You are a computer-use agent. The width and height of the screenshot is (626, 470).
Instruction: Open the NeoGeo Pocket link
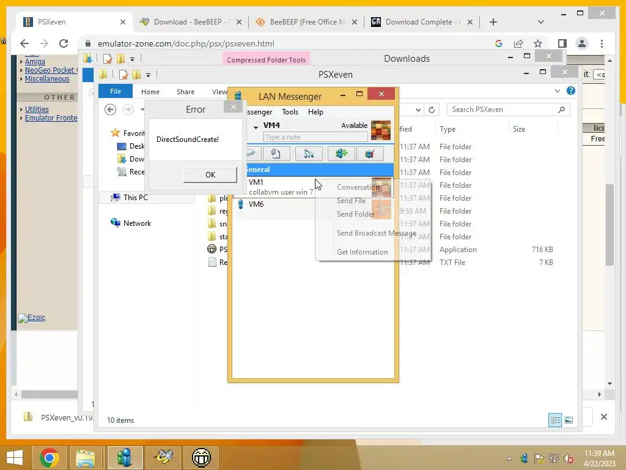(x=51, y=70)
